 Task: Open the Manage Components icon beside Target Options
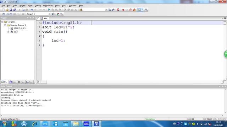(x=58, y=14)
